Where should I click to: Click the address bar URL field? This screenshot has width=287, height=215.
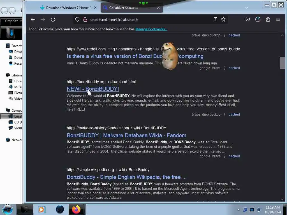150,20
